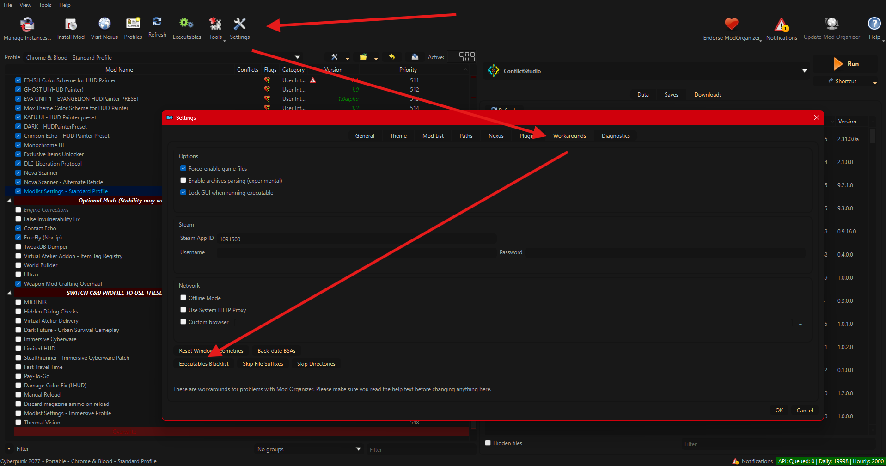The image size is (886, 466).
Task: Click the Install Mod icon
Action: [71, 24]
